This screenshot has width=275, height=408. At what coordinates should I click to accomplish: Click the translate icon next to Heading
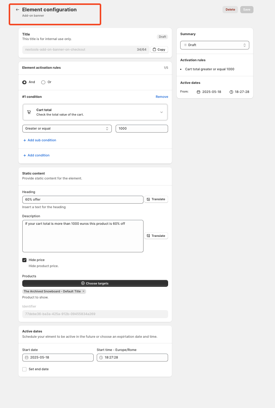pyautogui.click(x=148, y=199)
